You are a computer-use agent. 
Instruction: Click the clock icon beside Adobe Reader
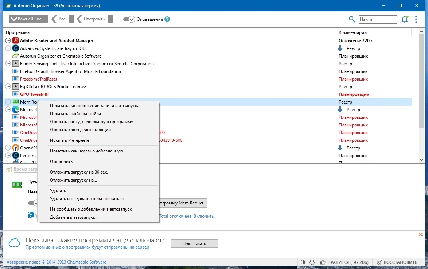(8, 41)
